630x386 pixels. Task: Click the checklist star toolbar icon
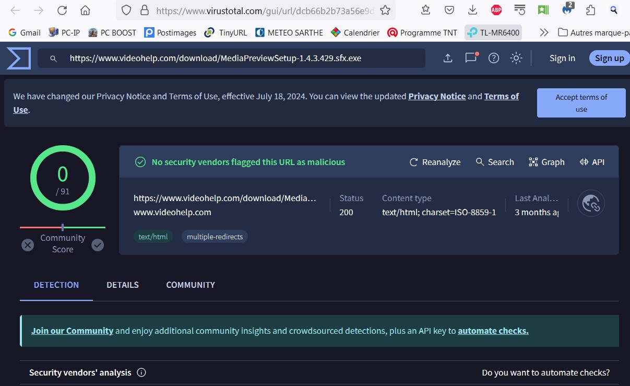pos(426,10)
